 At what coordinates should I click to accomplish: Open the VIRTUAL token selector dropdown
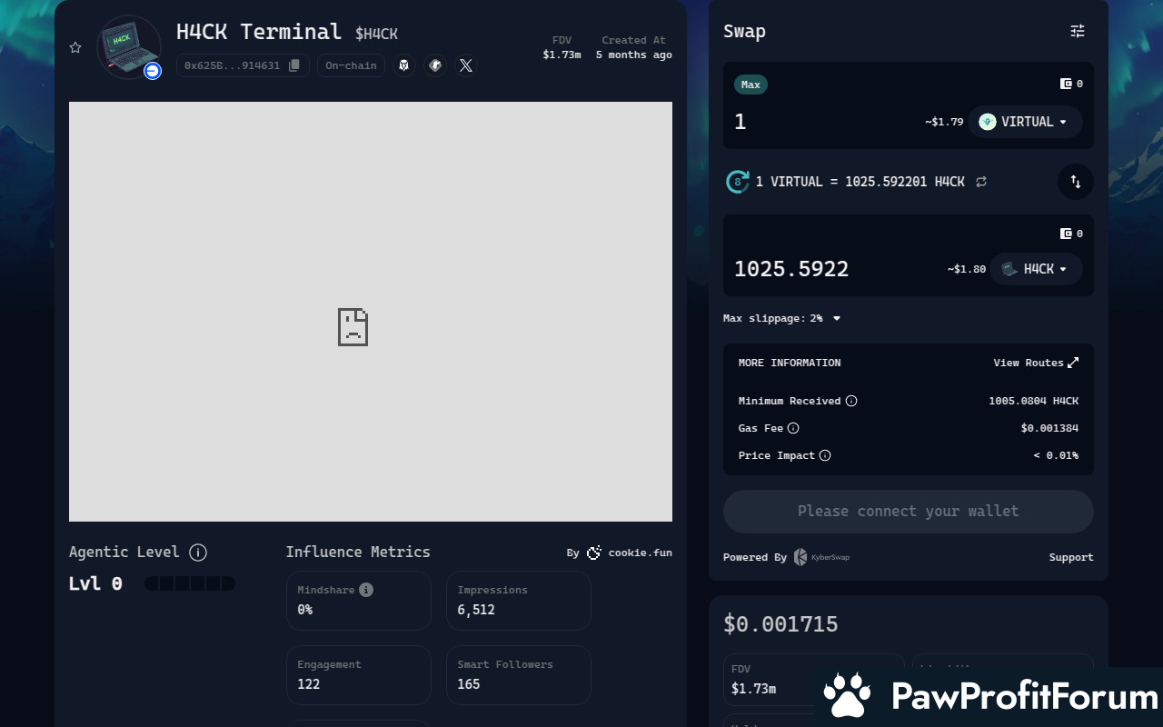tap(1025, 122)
